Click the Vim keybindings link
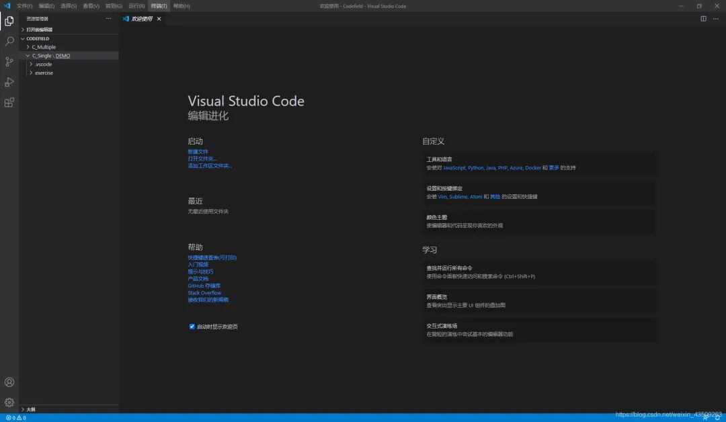The width and height of the screenshot is (726, 422). [x=442, y=197]
